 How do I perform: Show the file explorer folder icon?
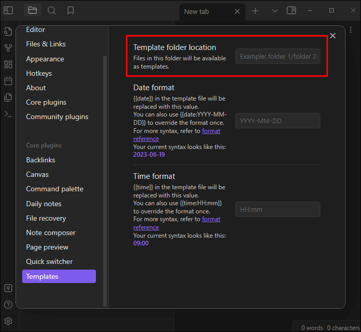click(x=32, y=10)
